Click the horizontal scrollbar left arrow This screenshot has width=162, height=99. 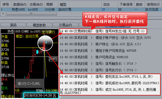point(3,14)
